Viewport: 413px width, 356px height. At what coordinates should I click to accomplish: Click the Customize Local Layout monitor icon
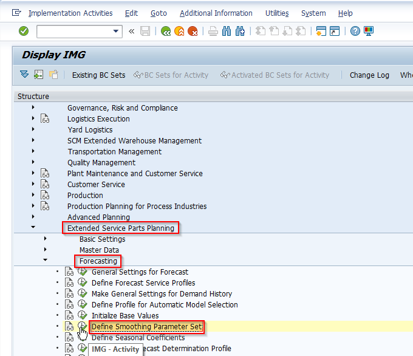(369, 32)
